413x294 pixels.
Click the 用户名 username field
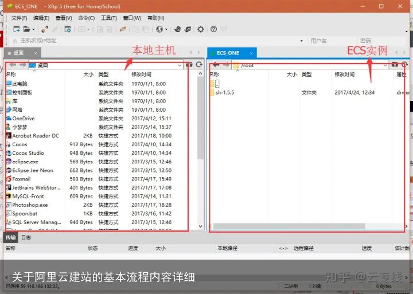tap(333, 41)
